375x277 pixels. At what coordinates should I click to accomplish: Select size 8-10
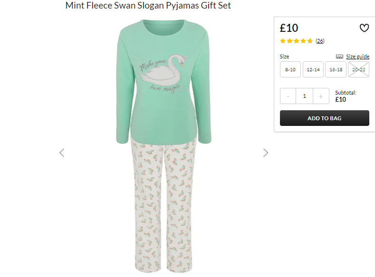tap(290, 69)
